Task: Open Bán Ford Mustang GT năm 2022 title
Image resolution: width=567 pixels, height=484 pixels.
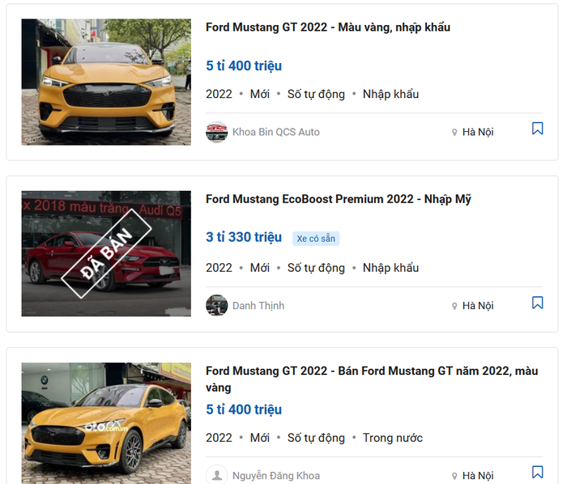Action: 372,379
